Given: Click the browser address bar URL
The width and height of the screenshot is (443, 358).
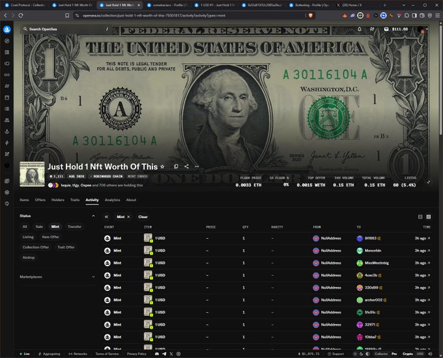Looking at the screenshot, I should (x=154, y=16).
